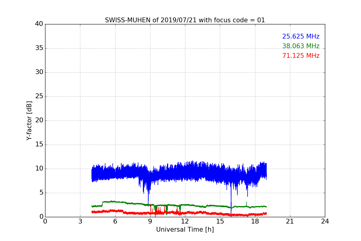The image size is (361, 241).
Task: Click the x-axis tick label 15
Action: click(x=220, y=221)
